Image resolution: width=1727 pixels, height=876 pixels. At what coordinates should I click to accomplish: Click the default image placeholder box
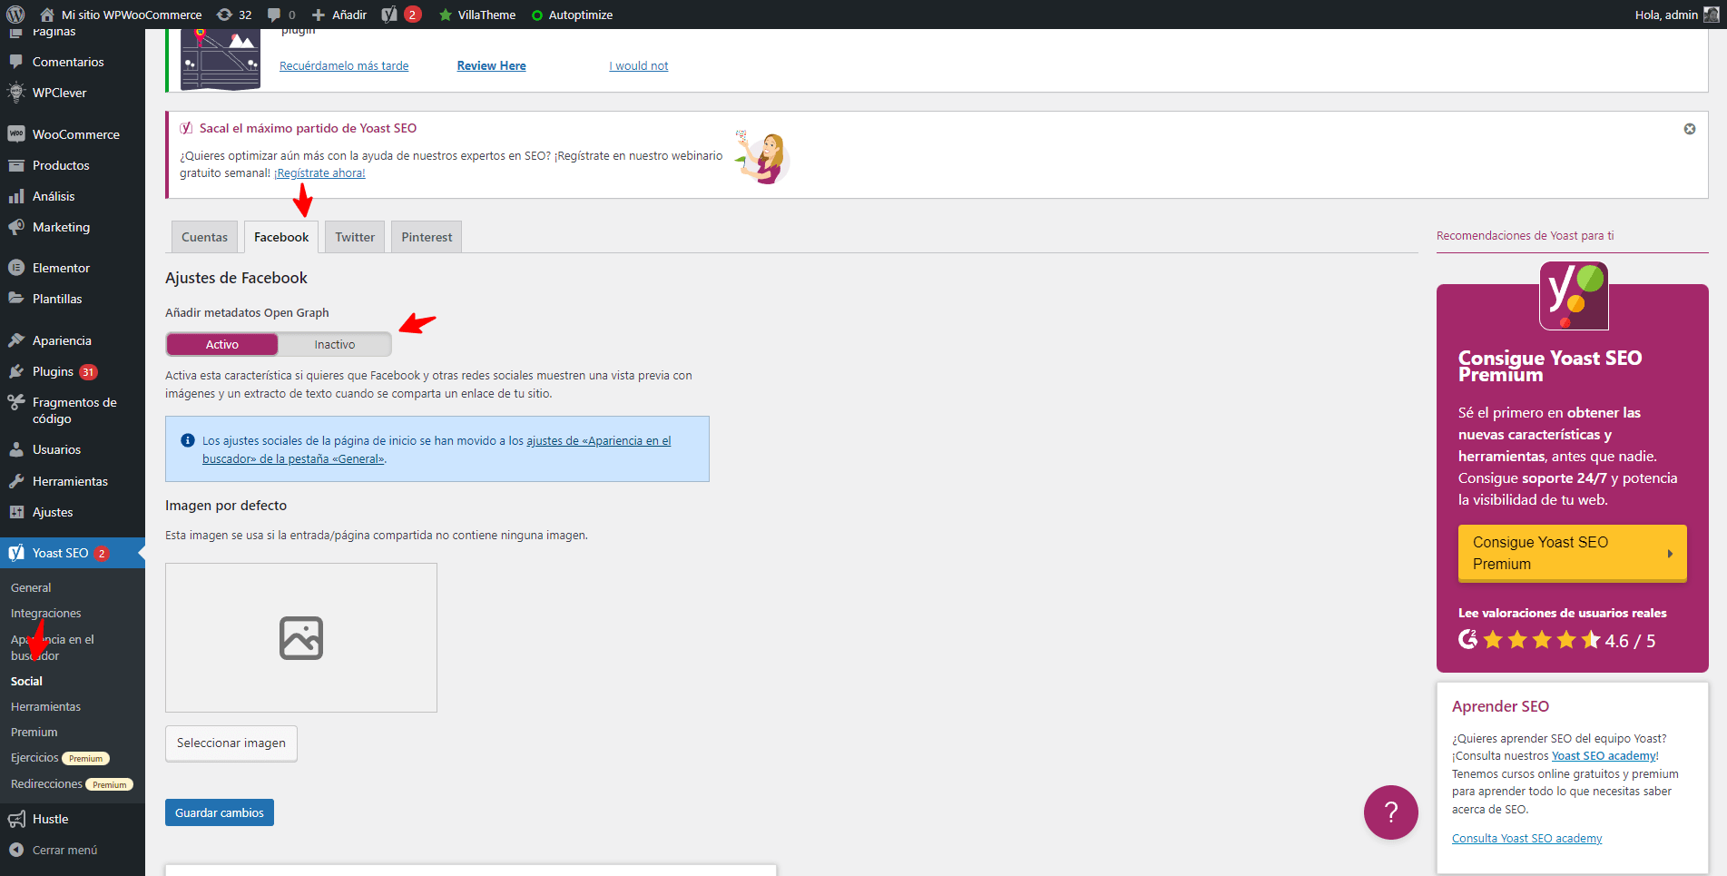pyautogui.click(x=301, y=637)
